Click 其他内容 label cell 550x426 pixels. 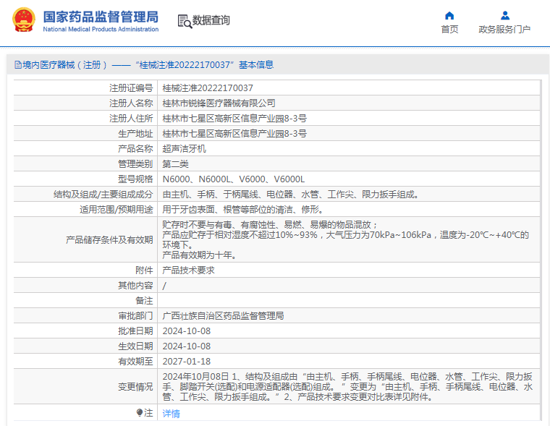(x=135, y=286)
